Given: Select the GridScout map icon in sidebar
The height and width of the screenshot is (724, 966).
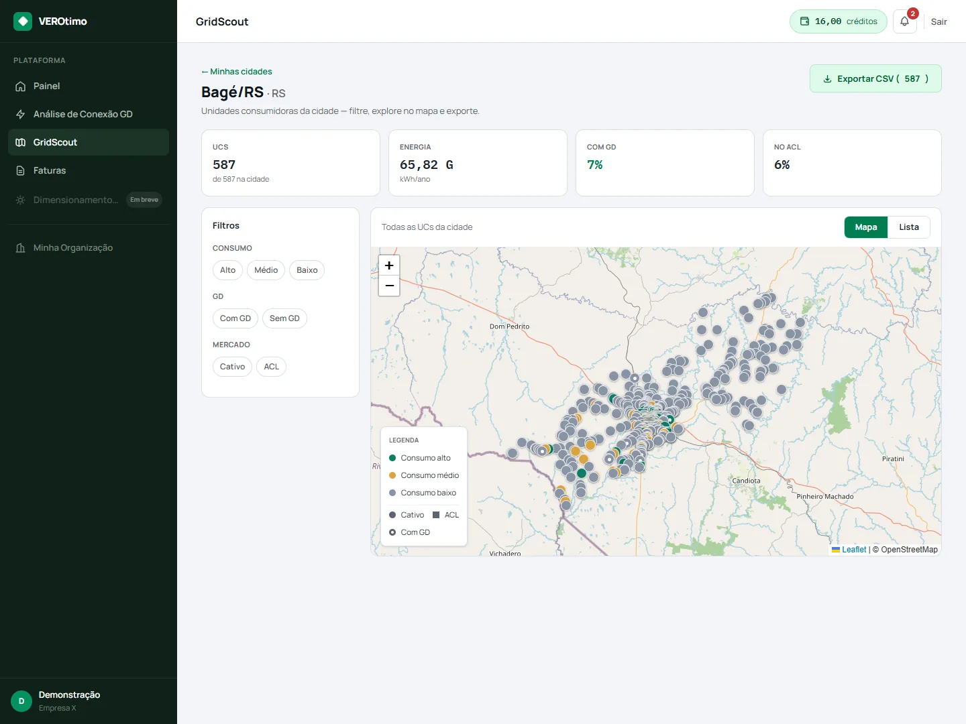Looking at the screenshot, I should (x=21, y=143).
